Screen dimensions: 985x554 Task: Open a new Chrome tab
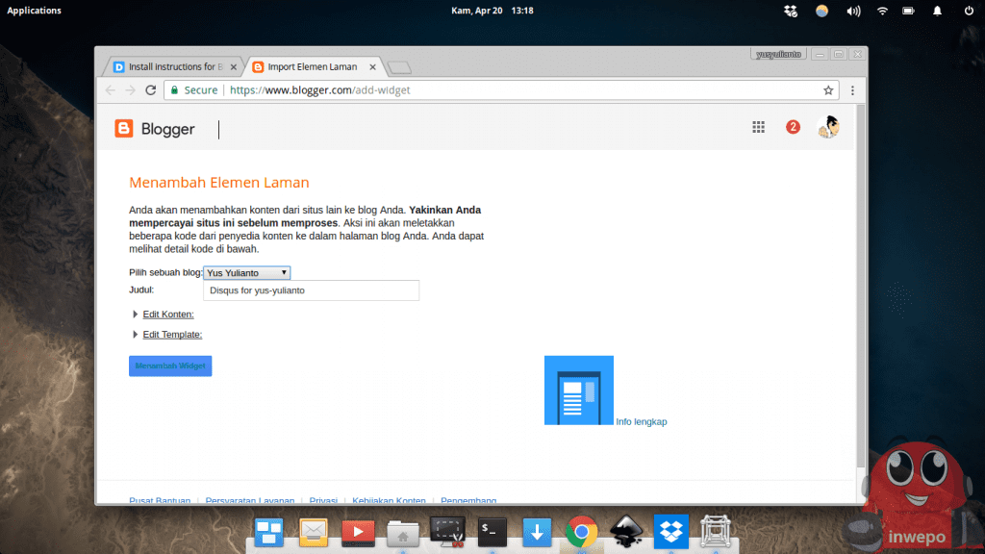[399, 67]
